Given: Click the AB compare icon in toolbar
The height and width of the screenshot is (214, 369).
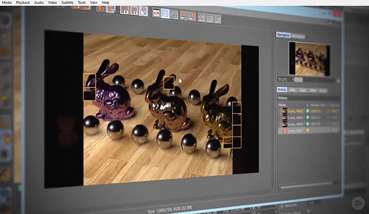Looking at the screenshot, I should [x=156, y=12].
